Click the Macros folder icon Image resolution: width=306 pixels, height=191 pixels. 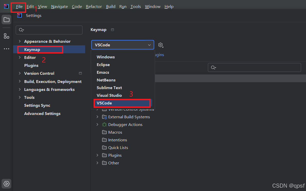tap(104, 132)
